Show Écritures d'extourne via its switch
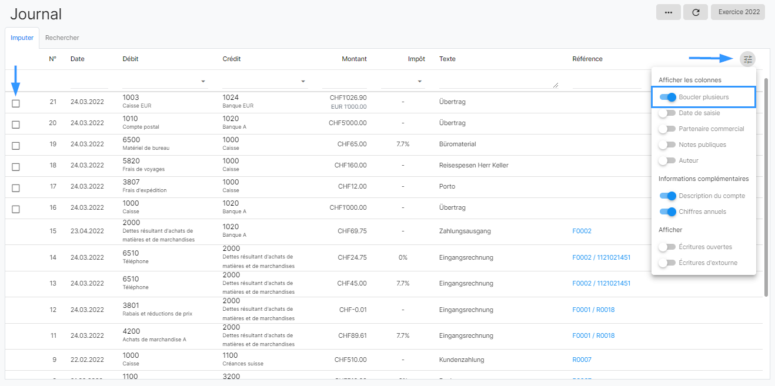This screenshot has width=775, height=386. tap(667, 263)
